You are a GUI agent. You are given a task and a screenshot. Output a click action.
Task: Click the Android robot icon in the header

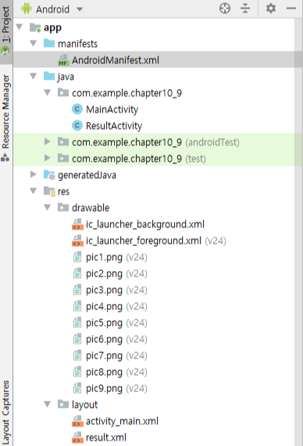[27, 9]
